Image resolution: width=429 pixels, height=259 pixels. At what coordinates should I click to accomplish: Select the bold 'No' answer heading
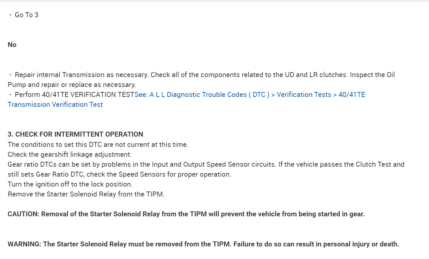coord(12,45)
